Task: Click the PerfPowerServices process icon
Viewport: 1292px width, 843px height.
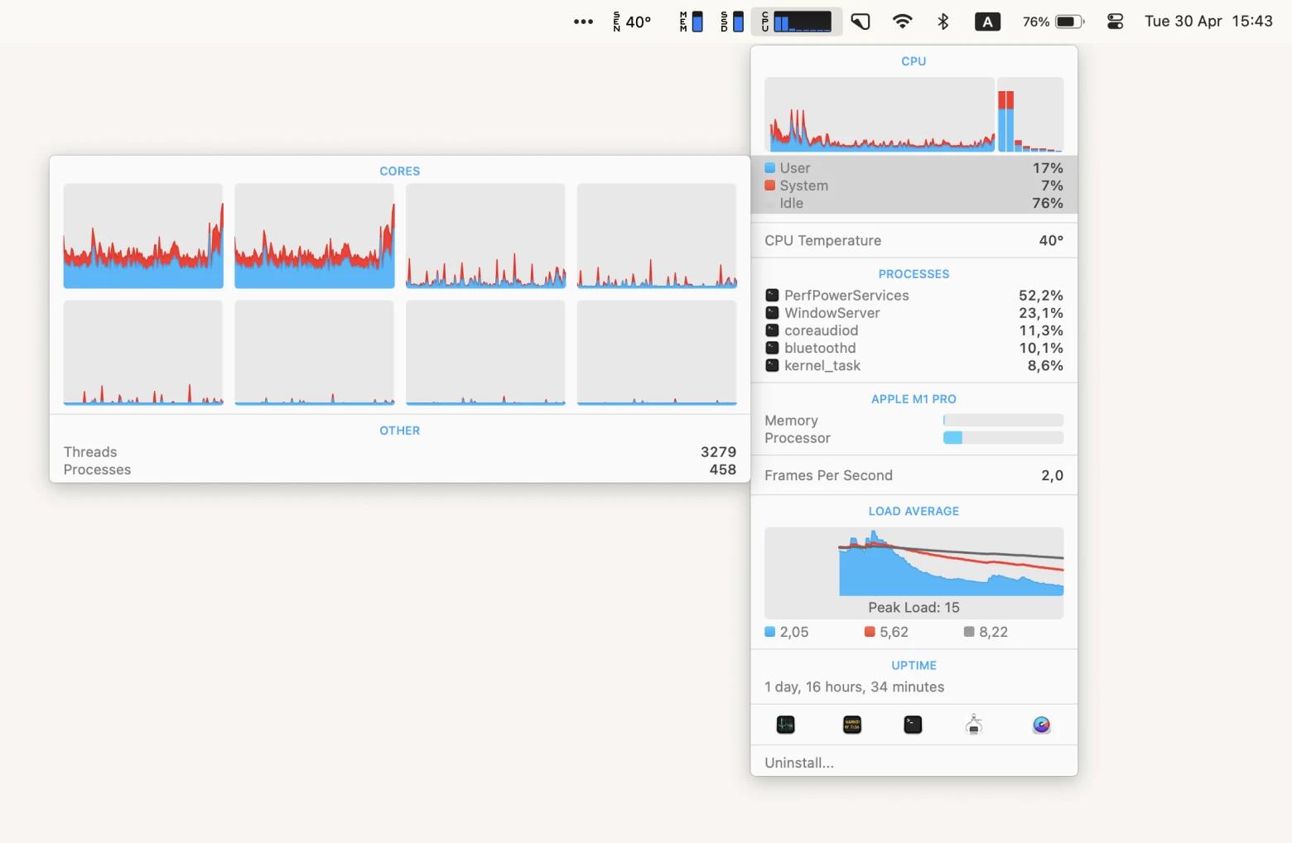Action: (x=772, y=295)
